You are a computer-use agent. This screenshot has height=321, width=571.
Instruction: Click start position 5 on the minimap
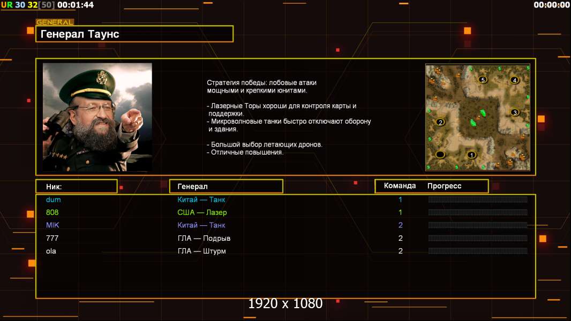[482, 80]
